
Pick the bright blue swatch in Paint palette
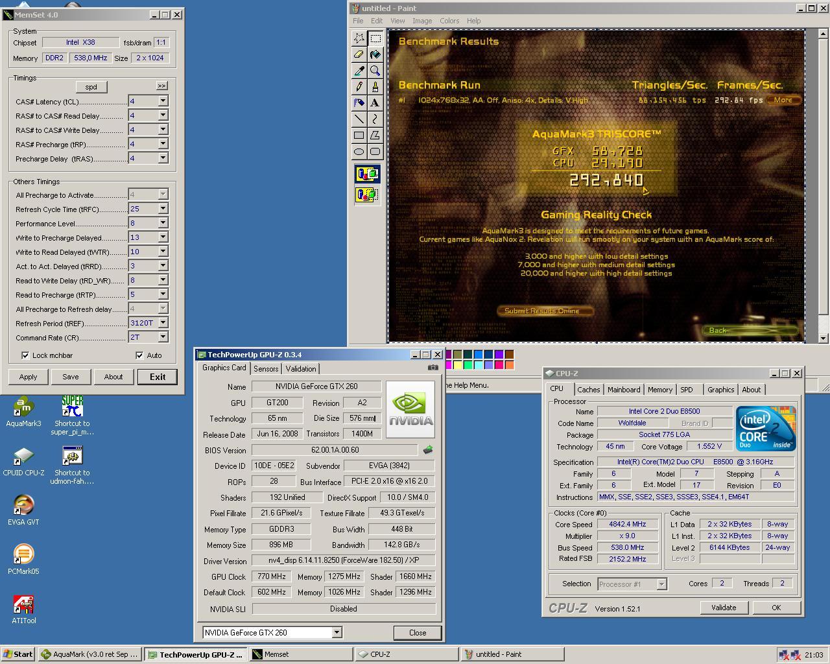point(479,355)
